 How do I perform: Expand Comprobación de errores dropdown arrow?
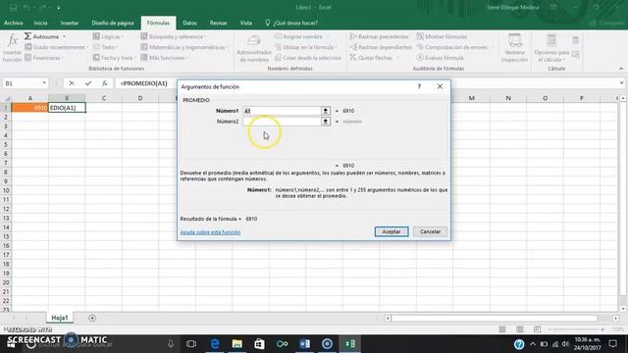coord(493,47)
